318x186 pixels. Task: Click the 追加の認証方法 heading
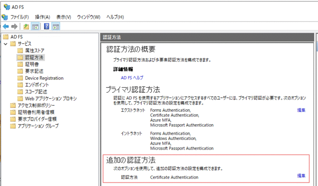pos(131,160)
